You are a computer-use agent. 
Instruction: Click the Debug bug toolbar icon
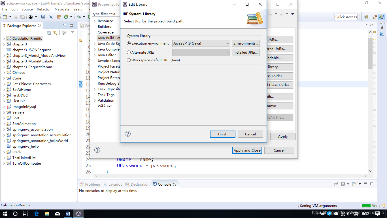tap(78, 17)
